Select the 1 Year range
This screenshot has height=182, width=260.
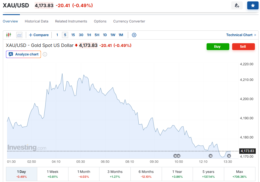pyautogui.click(x=177, y=174)
